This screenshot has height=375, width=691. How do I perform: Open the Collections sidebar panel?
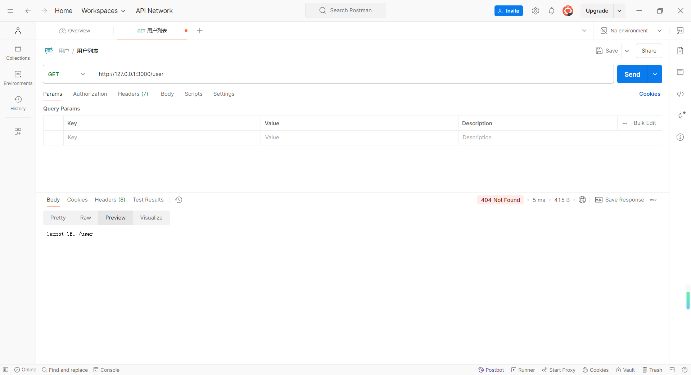(x=18, y=53)
